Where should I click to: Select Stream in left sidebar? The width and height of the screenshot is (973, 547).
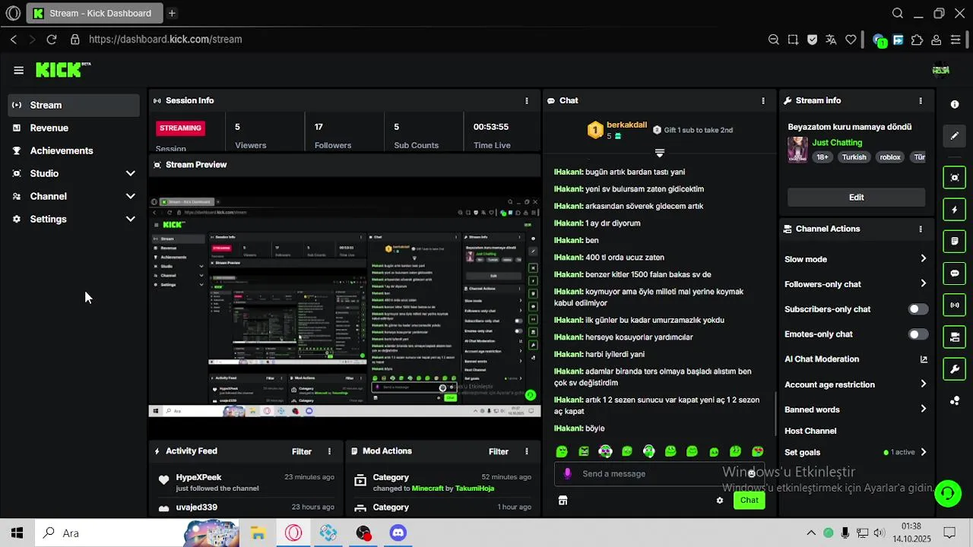tap(74, 105)
